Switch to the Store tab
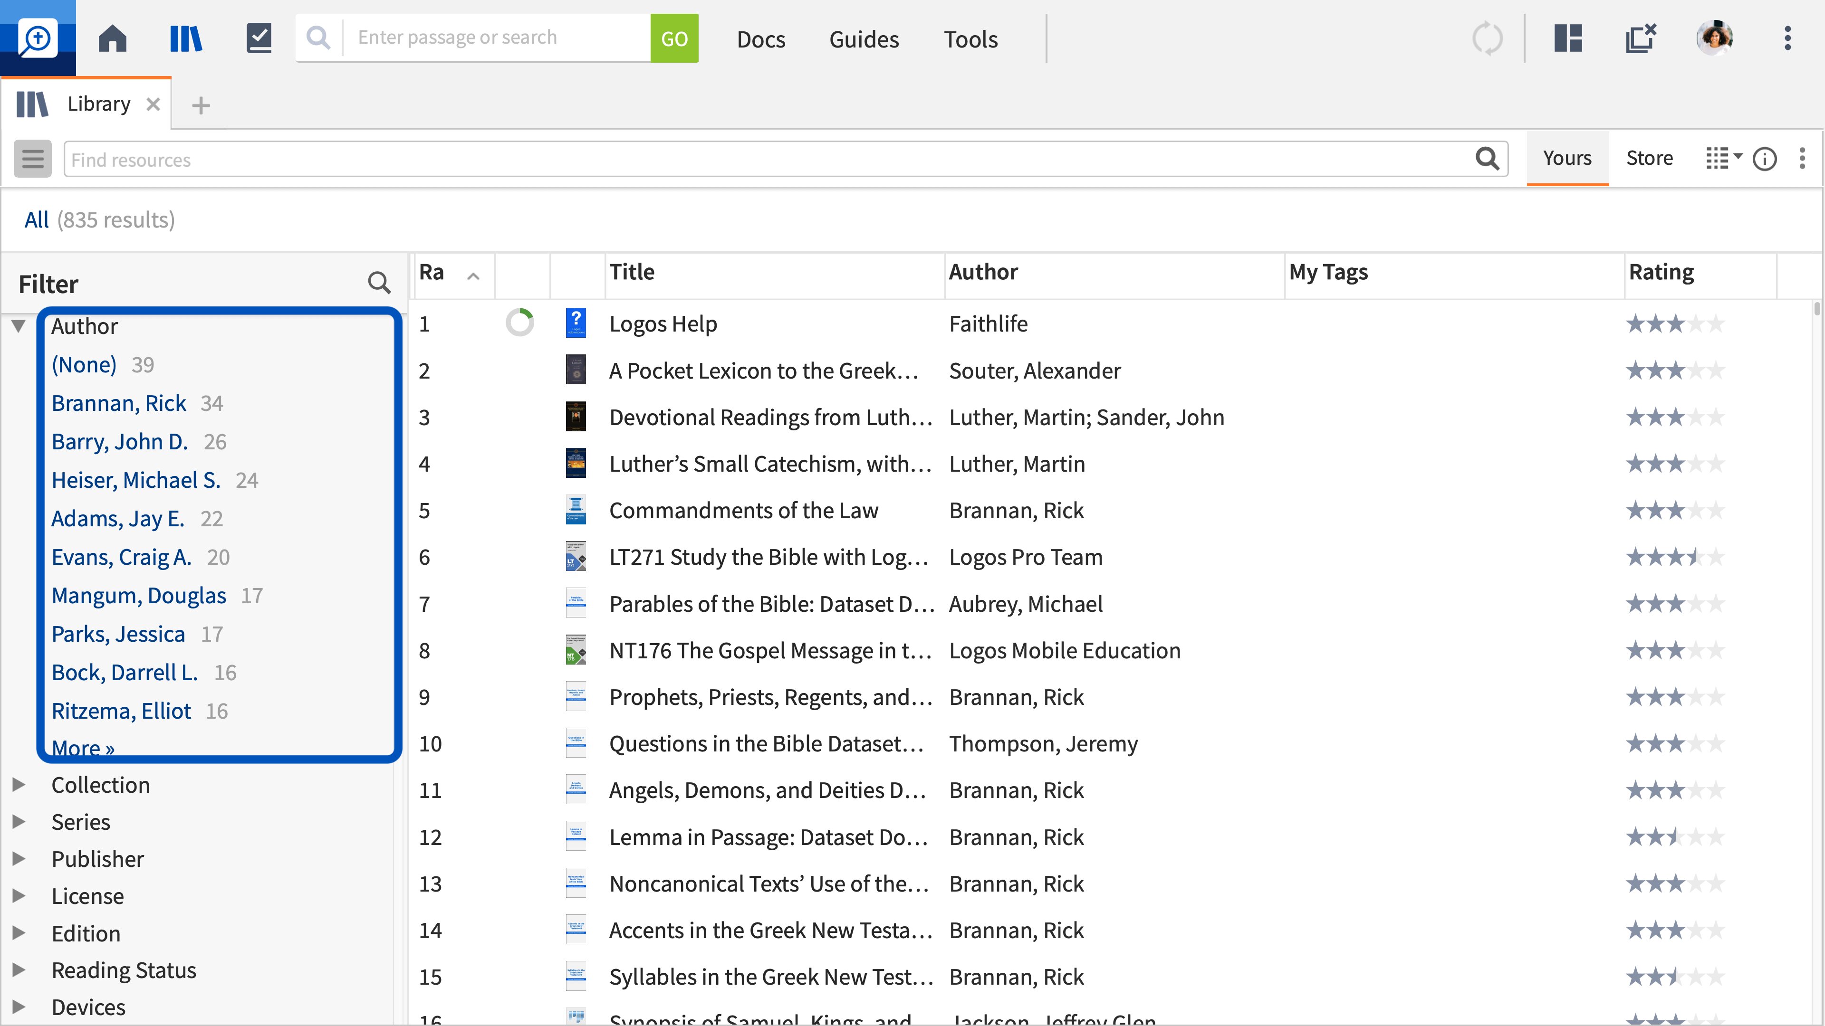This screenshot has height=1026, width=1825. (1649, 158)
